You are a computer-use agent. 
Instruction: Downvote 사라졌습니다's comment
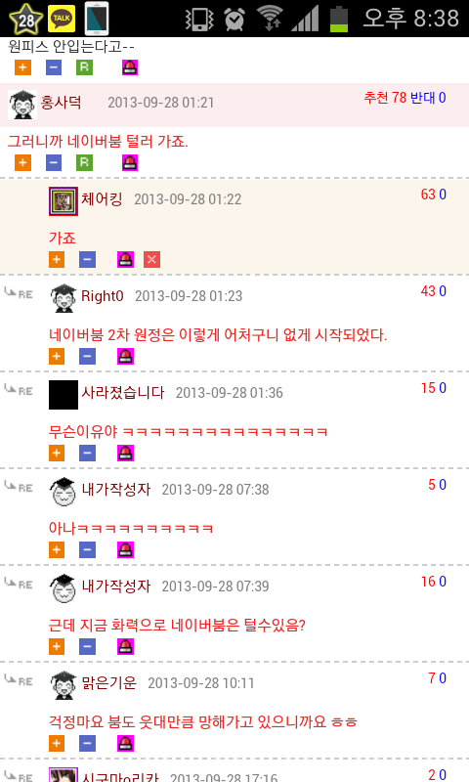point(88,453)
